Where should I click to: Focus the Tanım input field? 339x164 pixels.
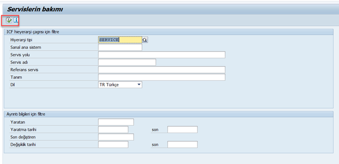[162, 77]
